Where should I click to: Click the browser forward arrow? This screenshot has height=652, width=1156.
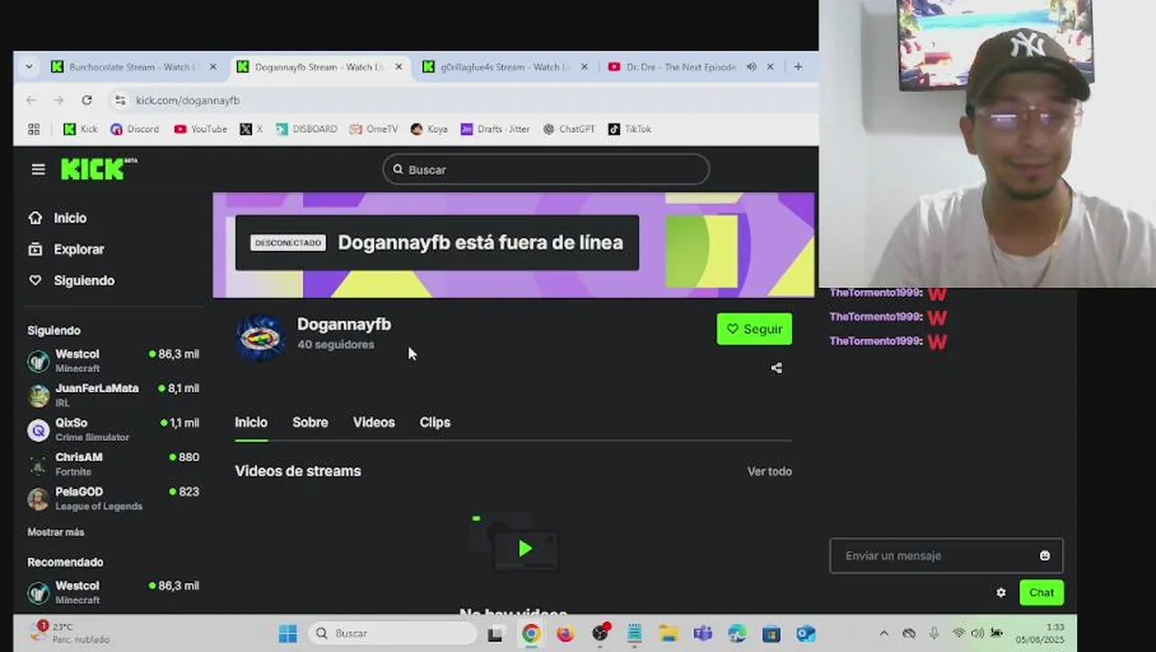pyautogui.click(x=59, y=100)
